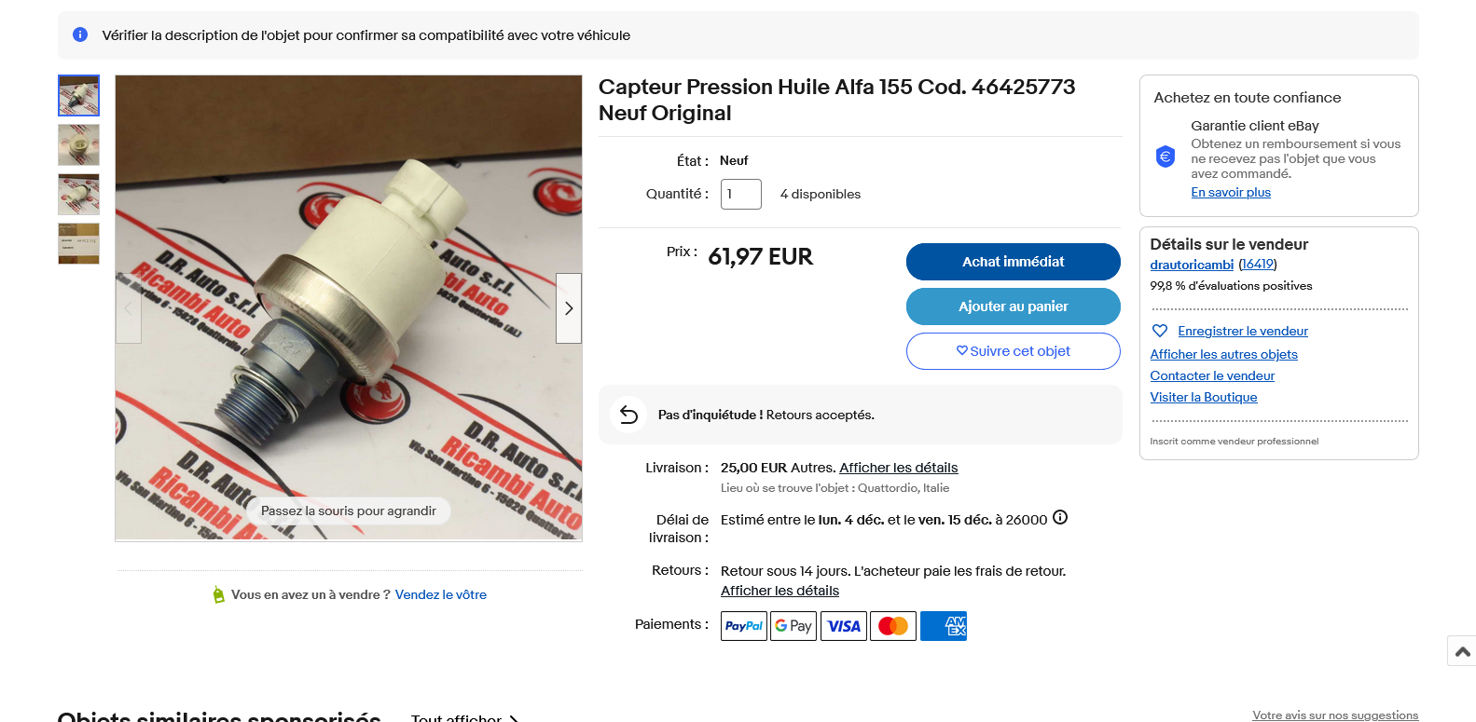Select the first product thumbnail
Image resolution: width=1476 pixels, height=722 pixels.
(78, 95)
